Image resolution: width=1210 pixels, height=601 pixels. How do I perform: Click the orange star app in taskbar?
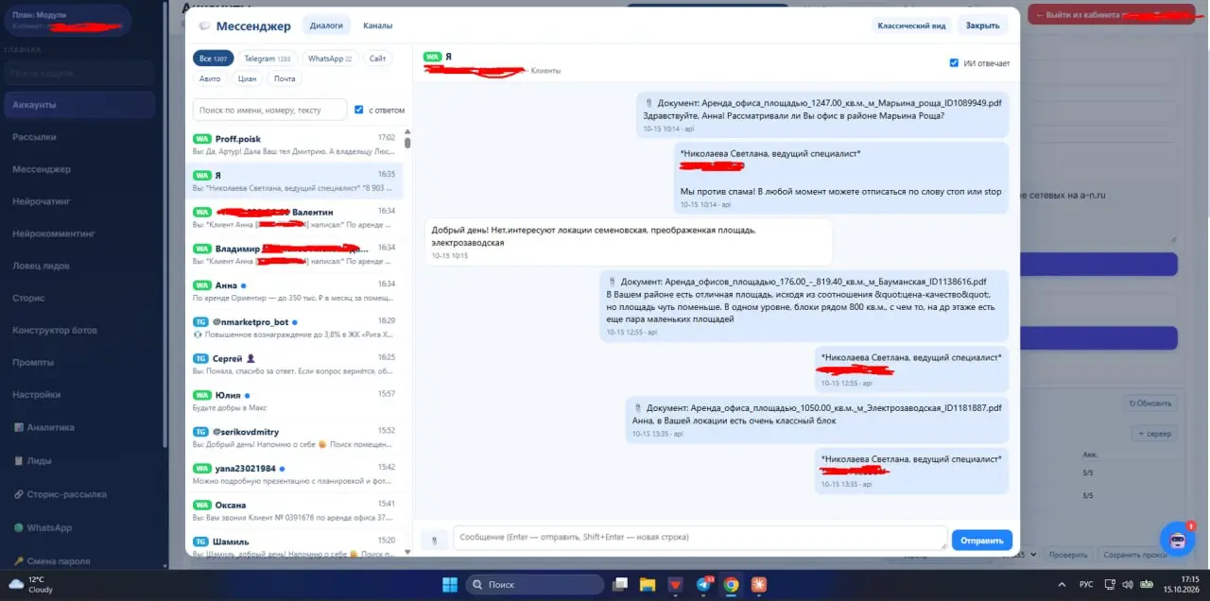click(759, 585)
